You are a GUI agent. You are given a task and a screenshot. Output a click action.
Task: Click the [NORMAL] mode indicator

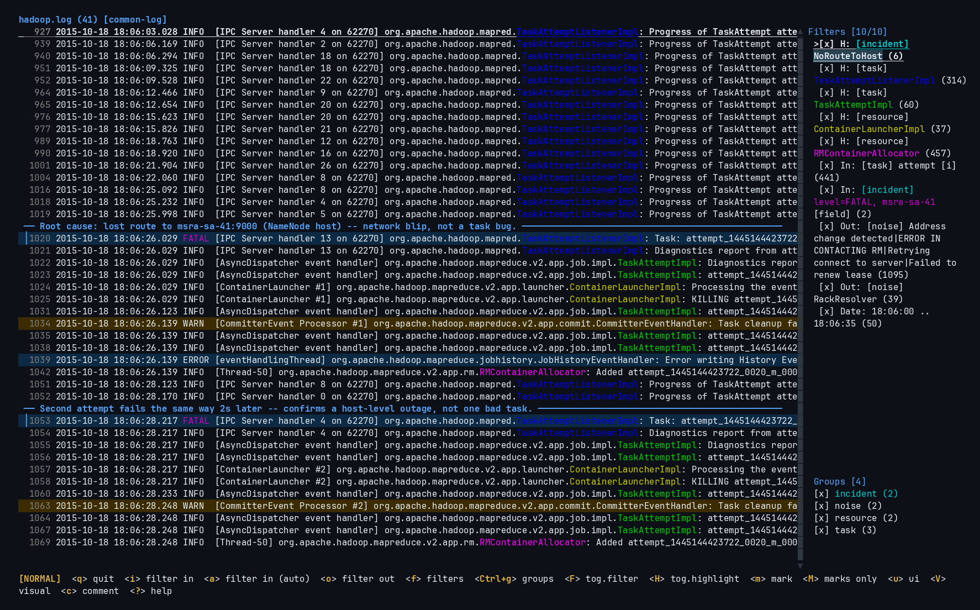(40, 579)
